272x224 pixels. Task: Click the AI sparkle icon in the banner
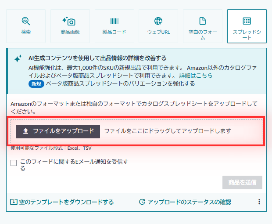18,58
